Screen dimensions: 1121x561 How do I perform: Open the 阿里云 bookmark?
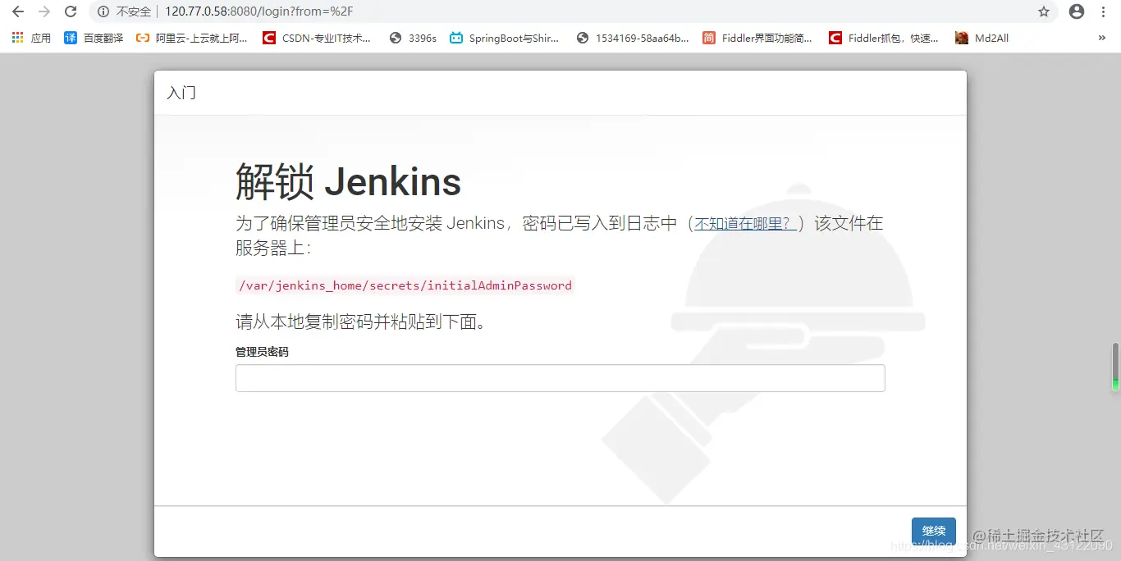point(191,38)
